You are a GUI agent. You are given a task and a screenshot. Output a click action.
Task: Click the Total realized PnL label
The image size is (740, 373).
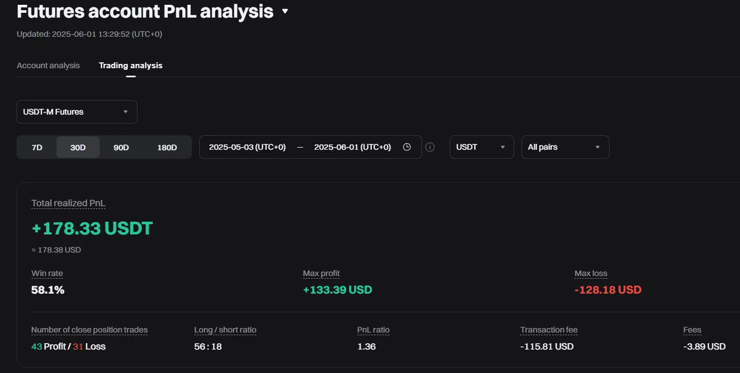68,203
